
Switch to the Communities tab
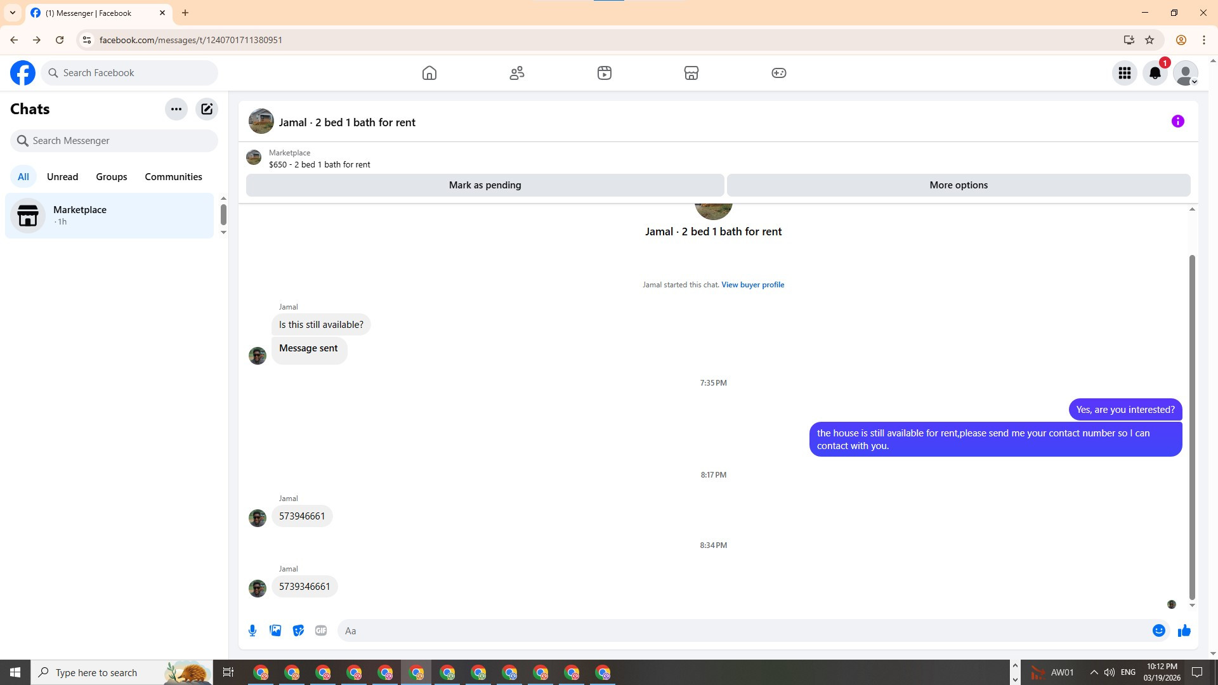click(x=173, y=177)
